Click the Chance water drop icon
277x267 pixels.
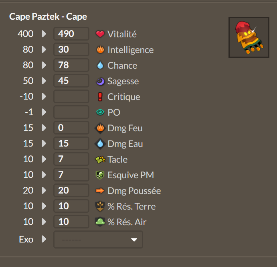pyautogui.click(x=100, y=65)
